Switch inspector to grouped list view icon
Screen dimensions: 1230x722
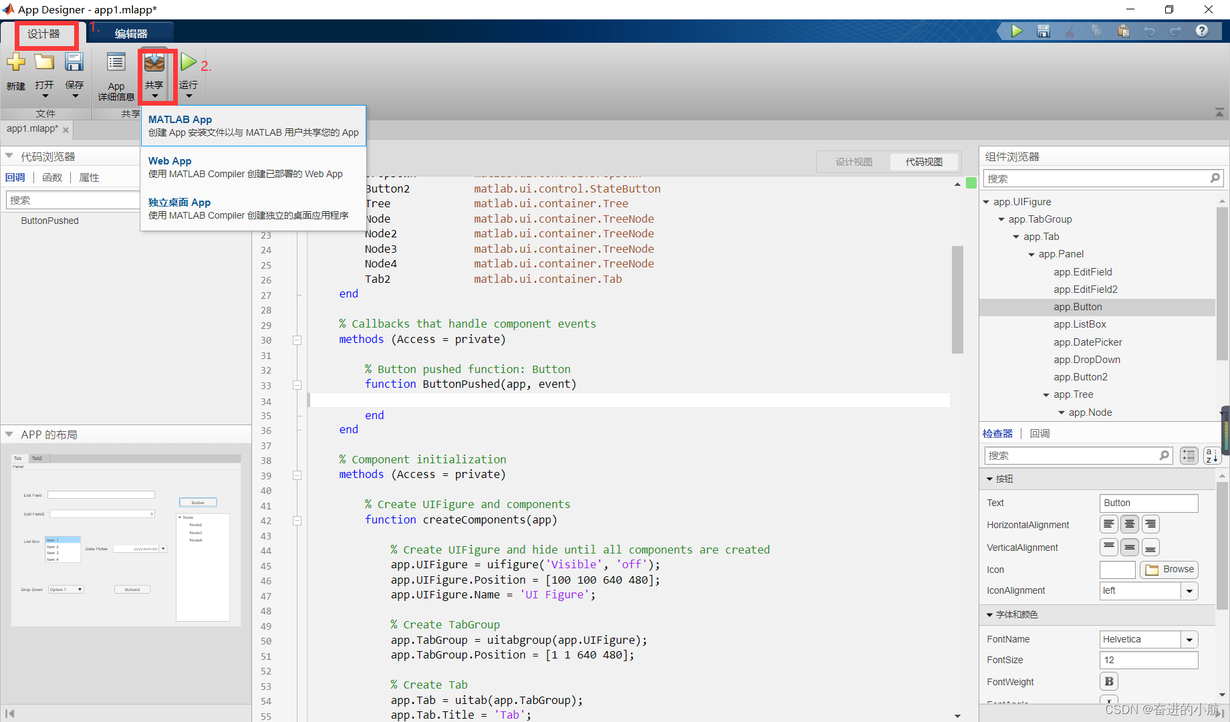[x=1189, y=456]
